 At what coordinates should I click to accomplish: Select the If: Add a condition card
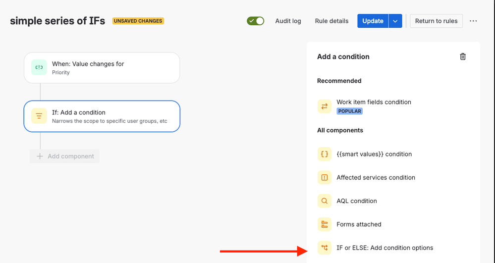pos(102,116)
